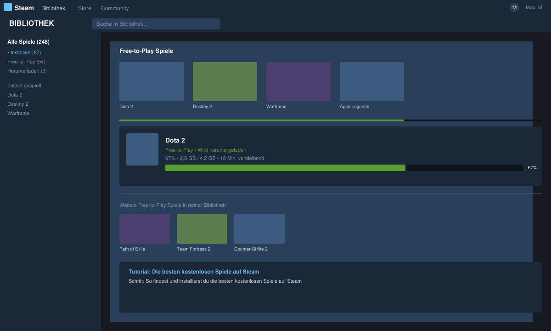Screen dimensions: 551x331
Task: Click the Max_M username
Action: [534, 7]
